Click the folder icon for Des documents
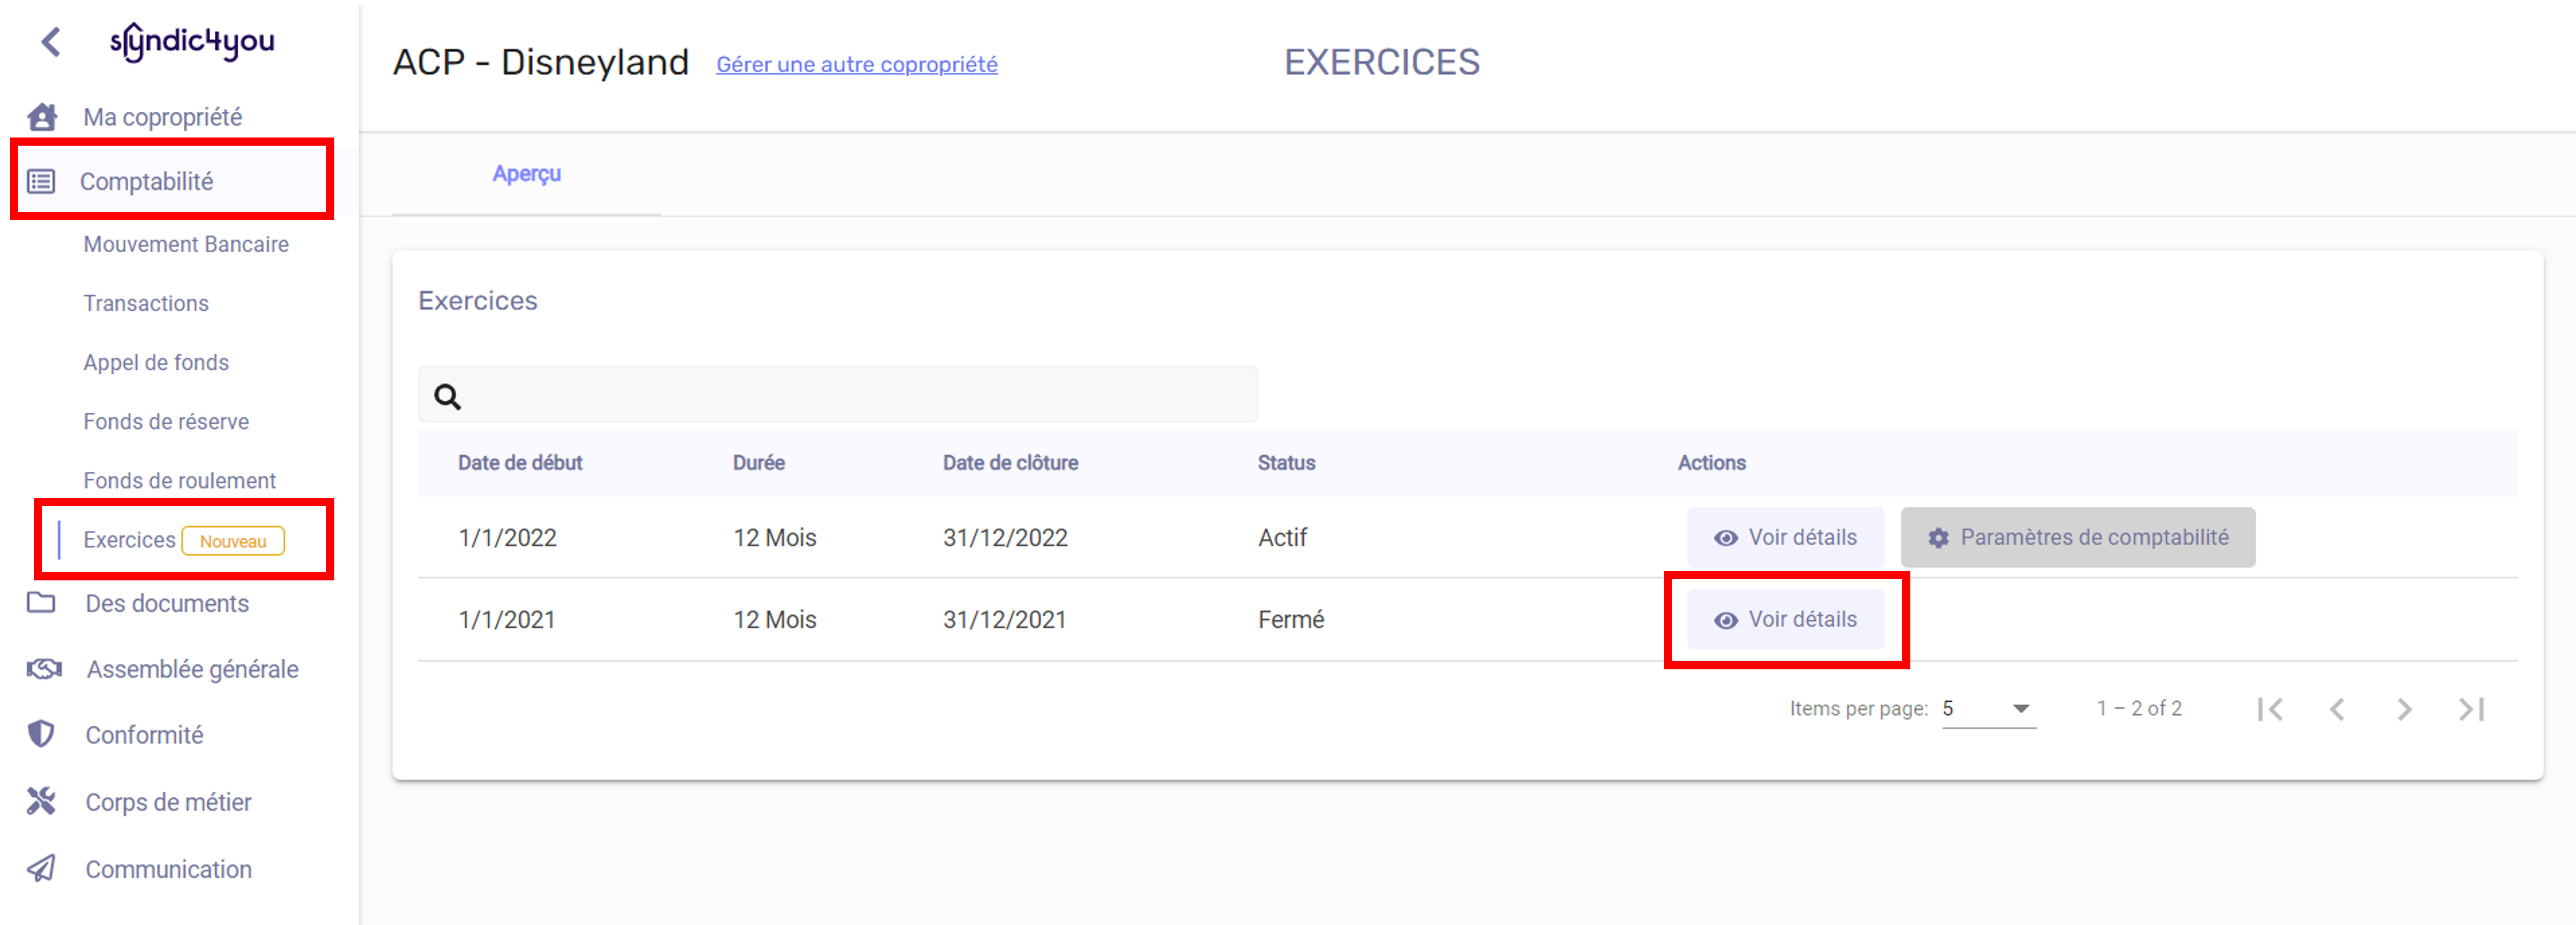The image size is (2576, 925). click(41, 603)
